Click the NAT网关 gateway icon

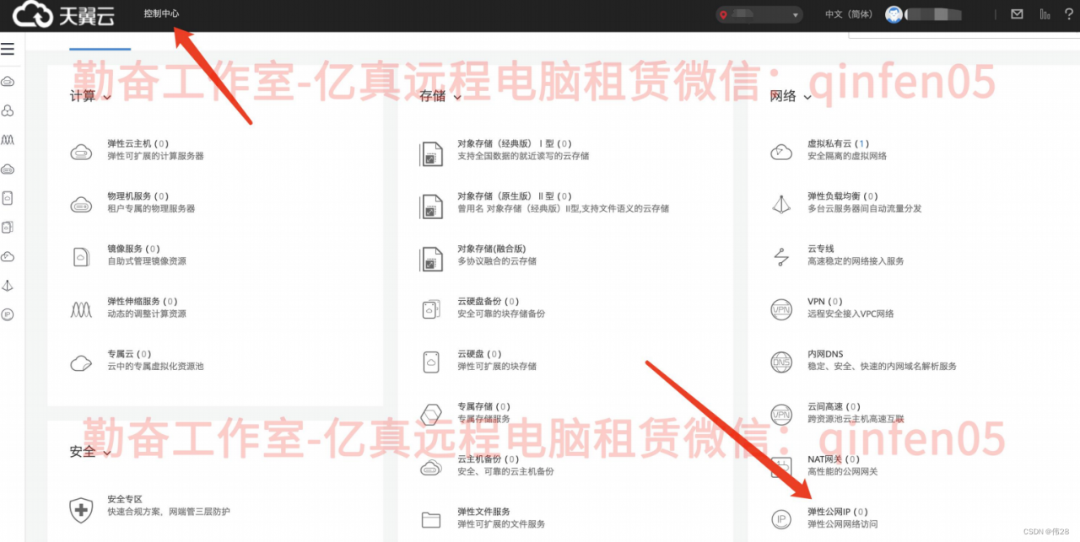click(781, 465)
